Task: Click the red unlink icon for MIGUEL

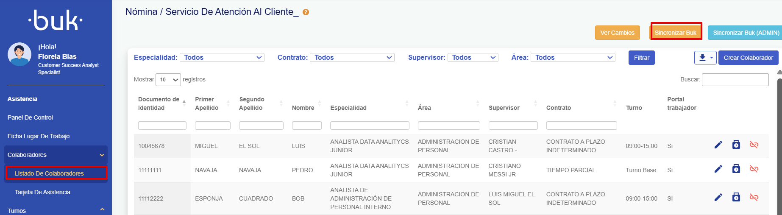Action: click(x=754, y=145)
